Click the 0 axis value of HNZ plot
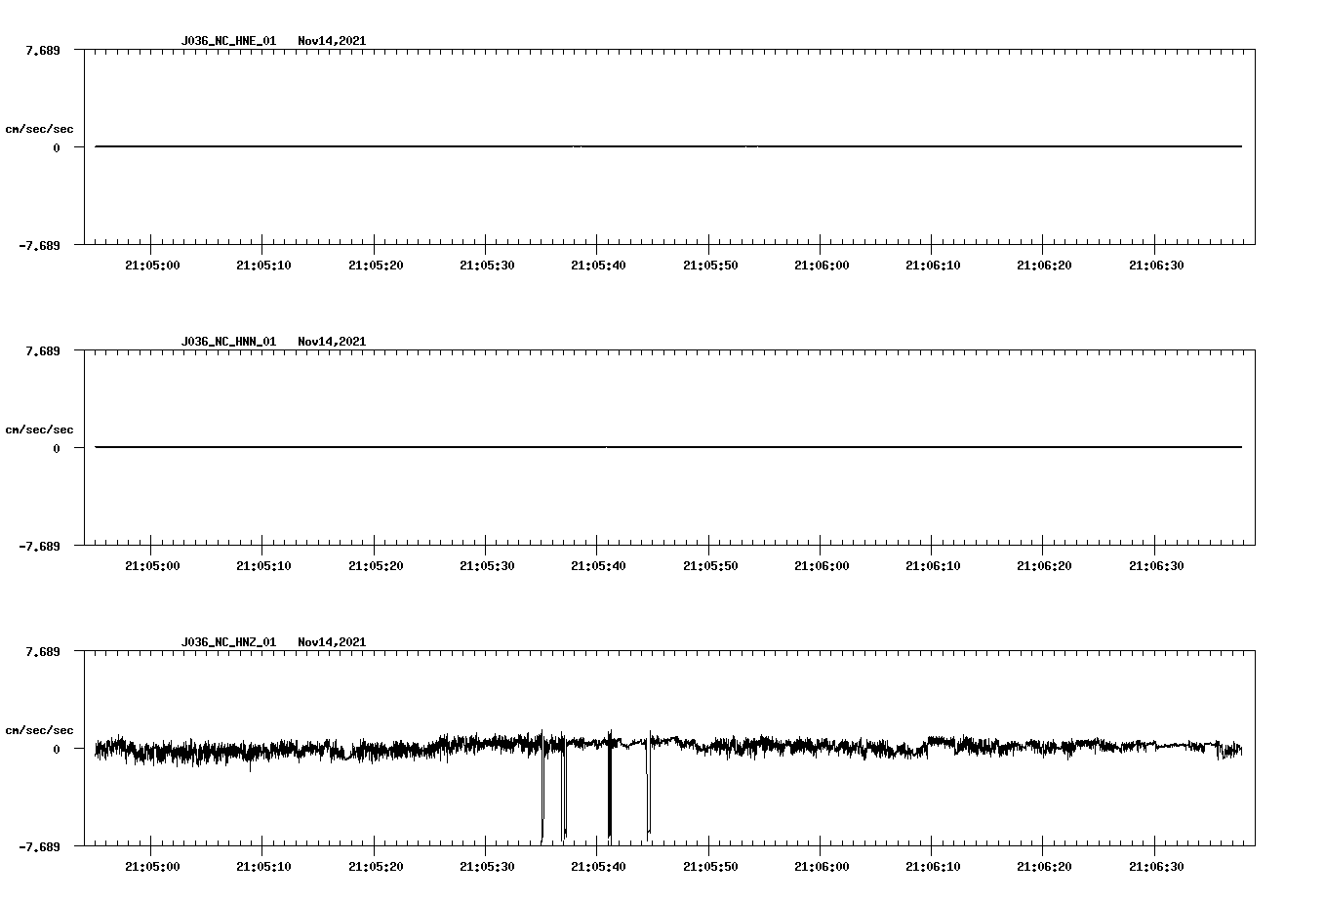Image resolution: width=1325 pixels, height=902 pixels. click(57, 749)
